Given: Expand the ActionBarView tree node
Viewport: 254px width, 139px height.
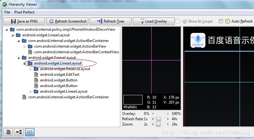Looking at the screenshot, I should pos(25,46).
